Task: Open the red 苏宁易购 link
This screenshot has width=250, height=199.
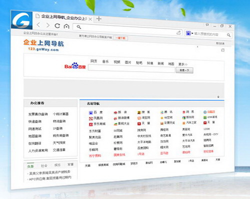Action: (95, 156)
